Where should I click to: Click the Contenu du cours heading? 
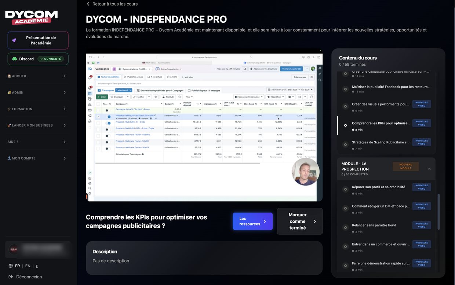pyautogui.click(x=358, y=58)
